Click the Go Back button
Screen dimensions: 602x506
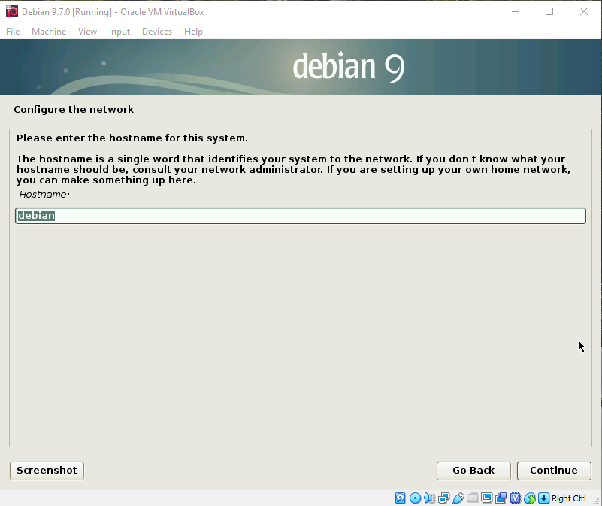473,471
